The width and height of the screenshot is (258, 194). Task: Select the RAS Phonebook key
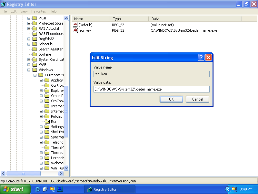click(x=51, y=34)
